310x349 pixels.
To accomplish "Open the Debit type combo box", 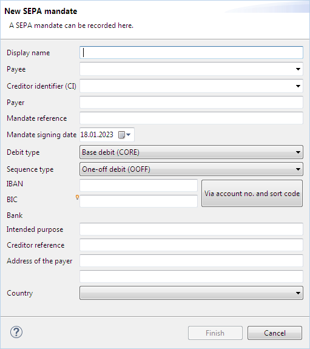I will pyautogui.click(x=191, y=152).
